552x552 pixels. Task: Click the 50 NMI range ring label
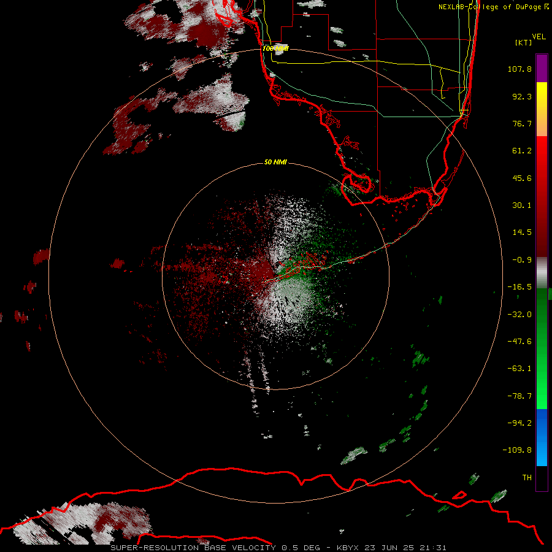(x=275, y=162)
